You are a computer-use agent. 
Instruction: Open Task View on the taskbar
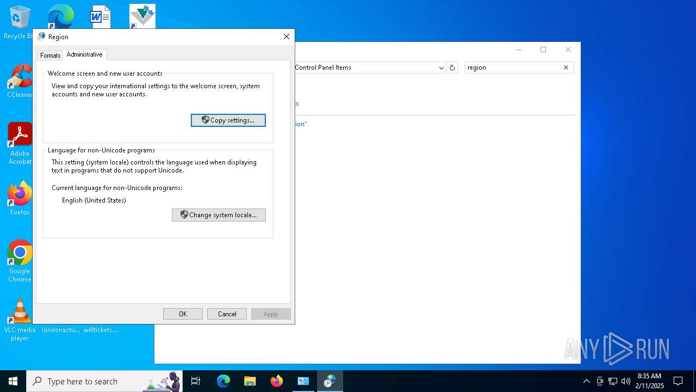(x=196, y=381)
